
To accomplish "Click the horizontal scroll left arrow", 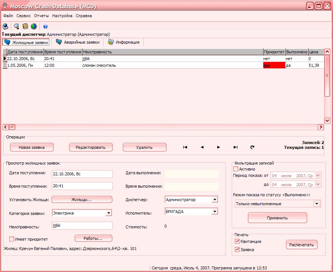I will coord(6,127).
